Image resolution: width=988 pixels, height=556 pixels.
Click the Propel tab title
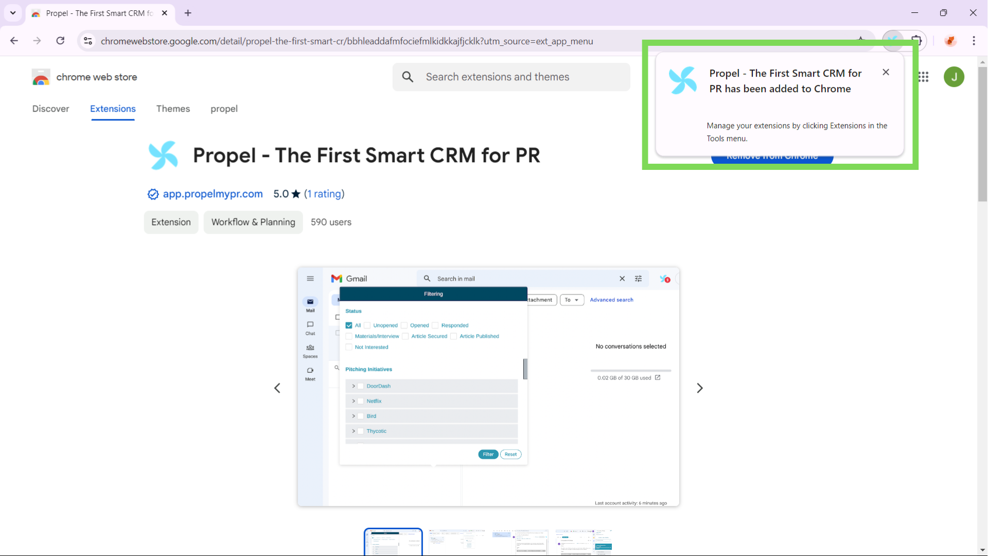pos(99,13)
